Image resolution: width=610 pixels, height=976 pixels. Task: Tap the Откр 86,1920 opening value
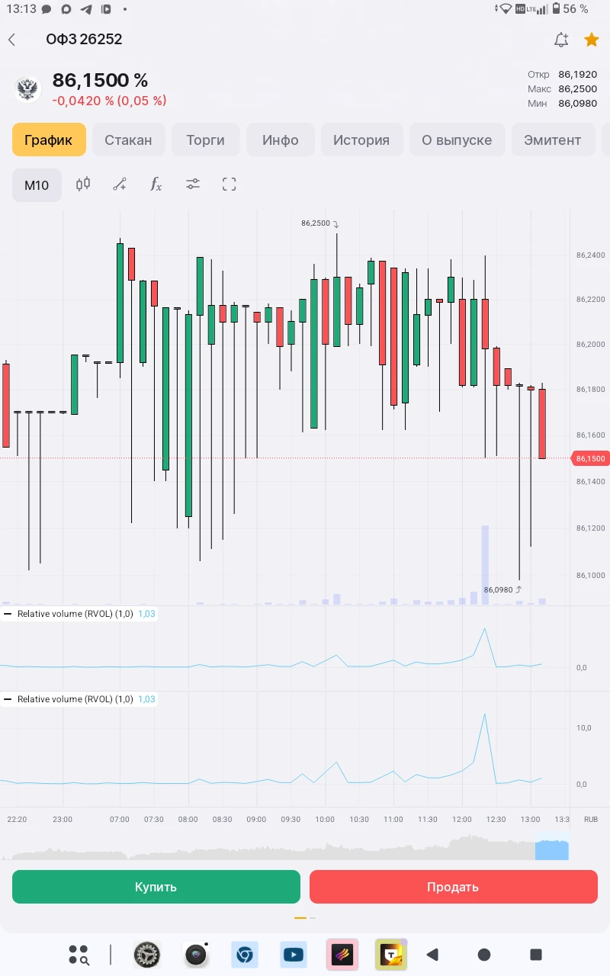[x=563, y=75]
